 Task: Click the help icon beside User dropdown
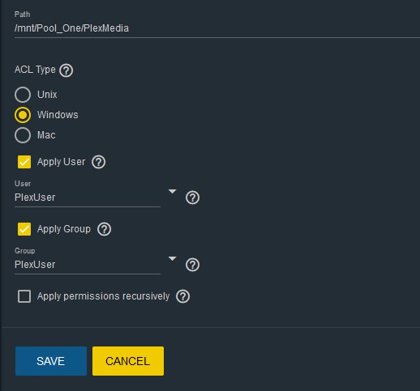coord(192,198)
